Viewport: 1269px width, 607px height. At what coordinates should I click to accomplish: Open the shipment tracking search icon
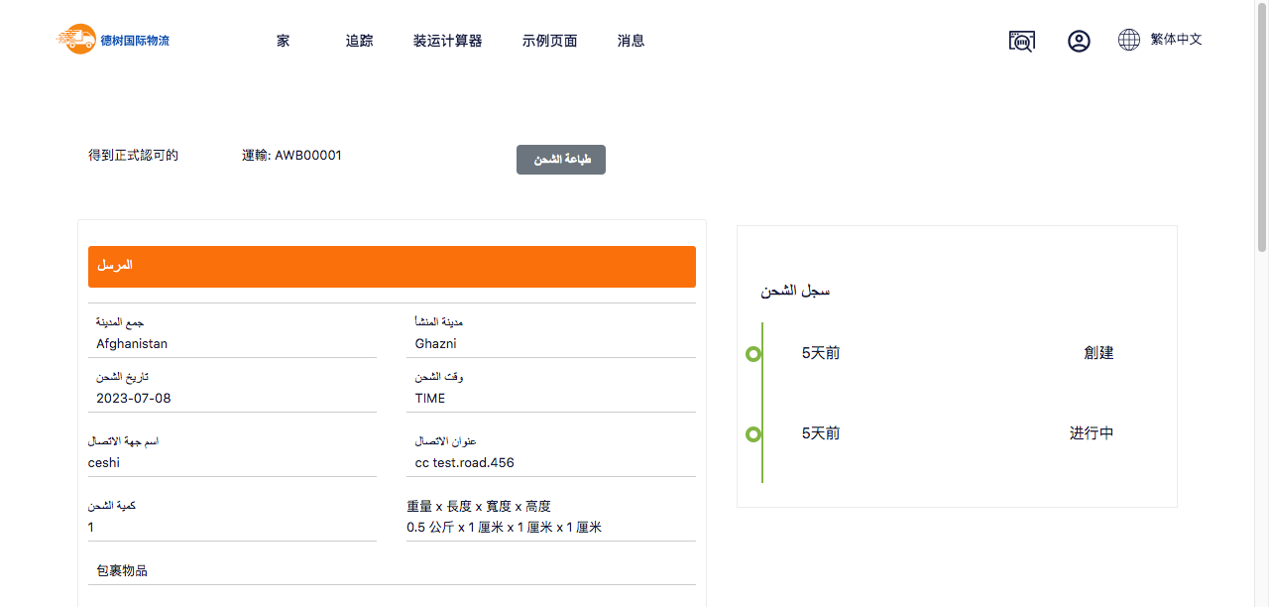1021,41
